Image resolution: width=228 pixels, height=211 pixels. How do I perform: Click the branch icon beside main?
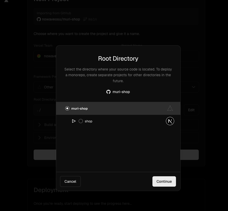85,19
